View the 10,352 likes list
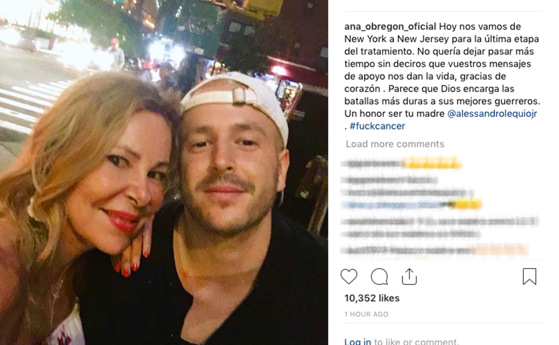Viewport: 559px width, 345px height. tap(372, 298)
